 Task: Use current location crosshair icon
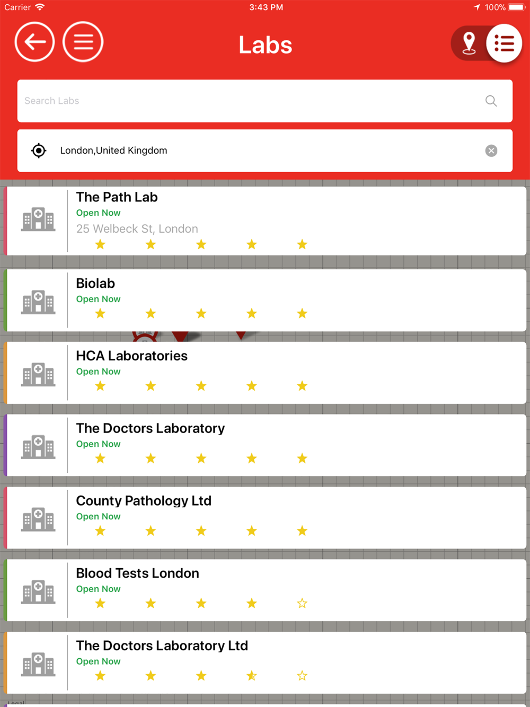coord(39,151)
